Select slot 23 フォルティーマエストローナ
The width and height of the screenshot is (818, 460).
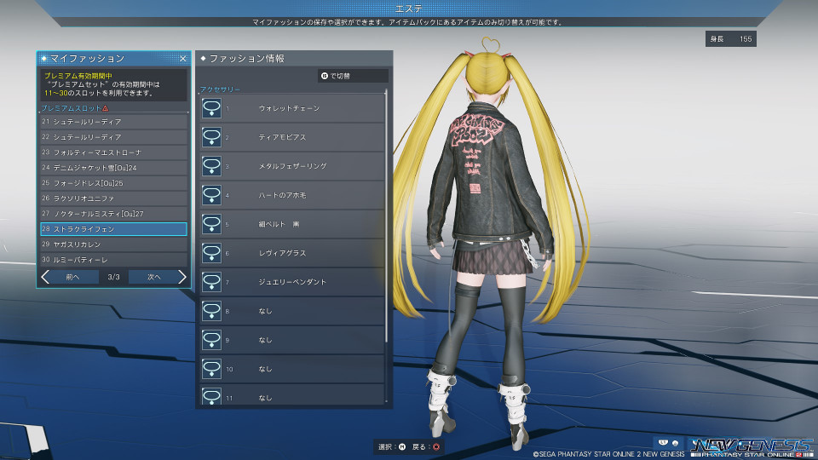[113, 152]
